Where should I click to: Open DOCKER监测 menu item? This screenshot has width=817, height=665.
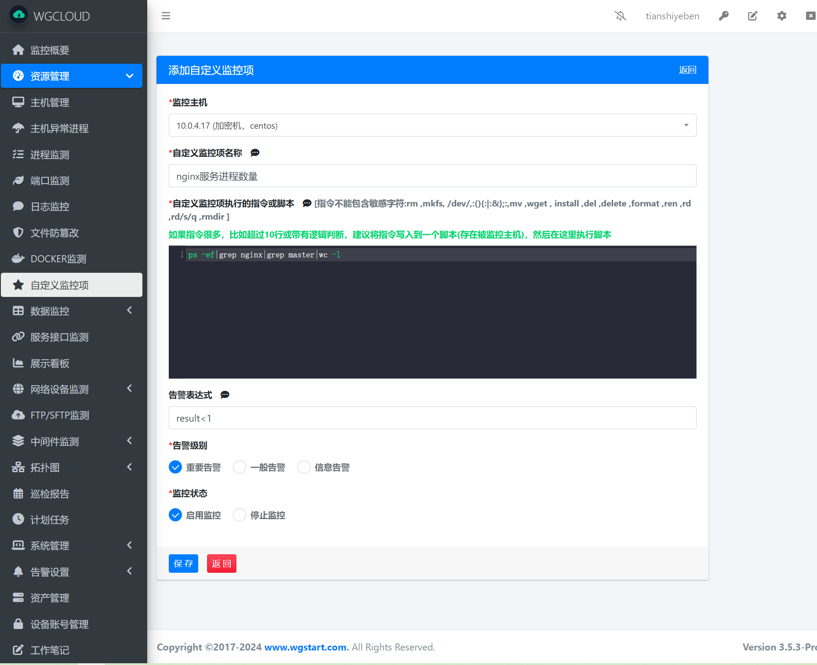(72, 258)
